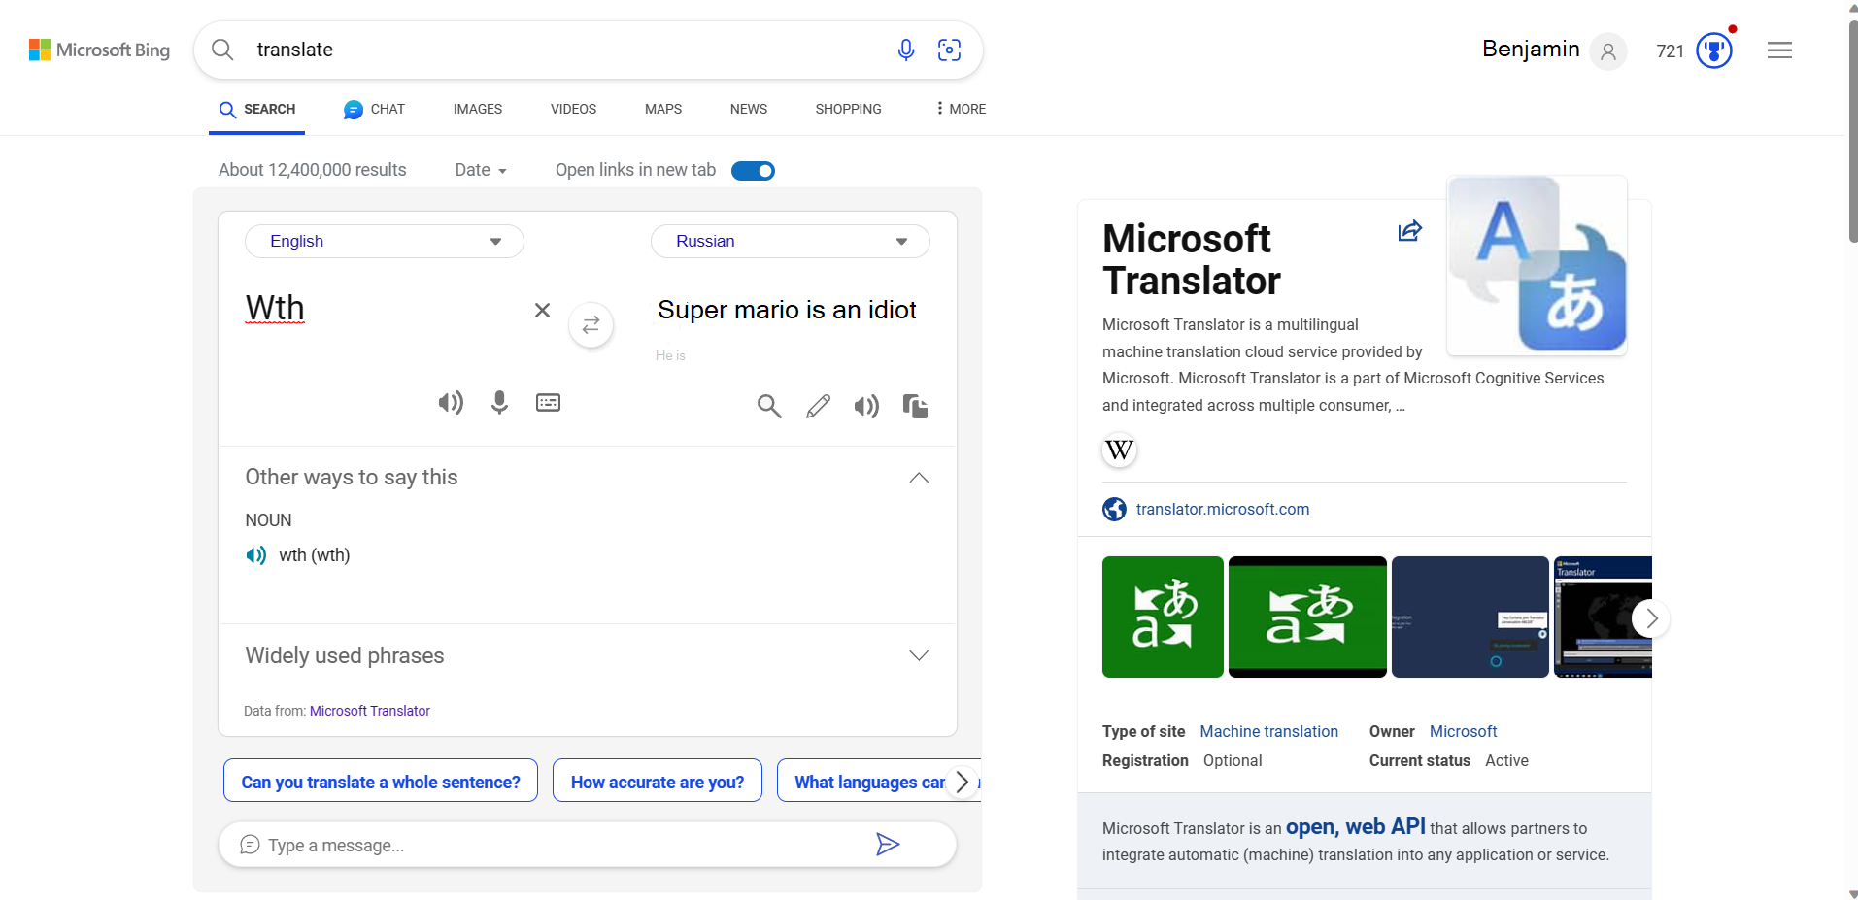This screenshot has width=1858, height=900.
Task: Open visual search camera icon
Action: click(949, 50)
